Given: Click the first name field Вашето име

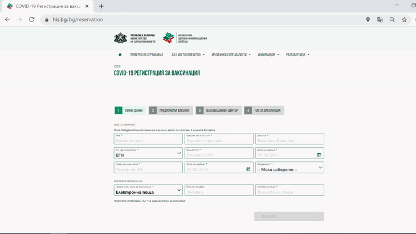Looking at the screenshot, I should pos(148,139).
